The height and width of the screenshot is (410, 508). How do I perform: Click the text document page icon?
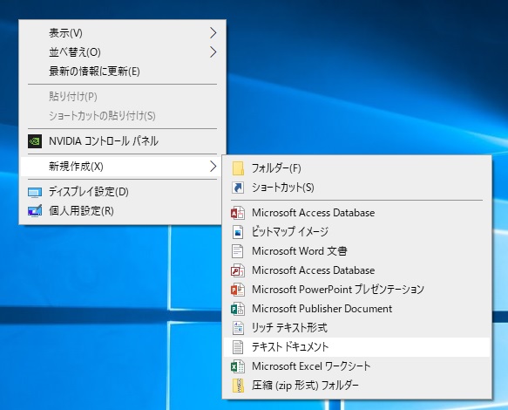tap(238, 347)
